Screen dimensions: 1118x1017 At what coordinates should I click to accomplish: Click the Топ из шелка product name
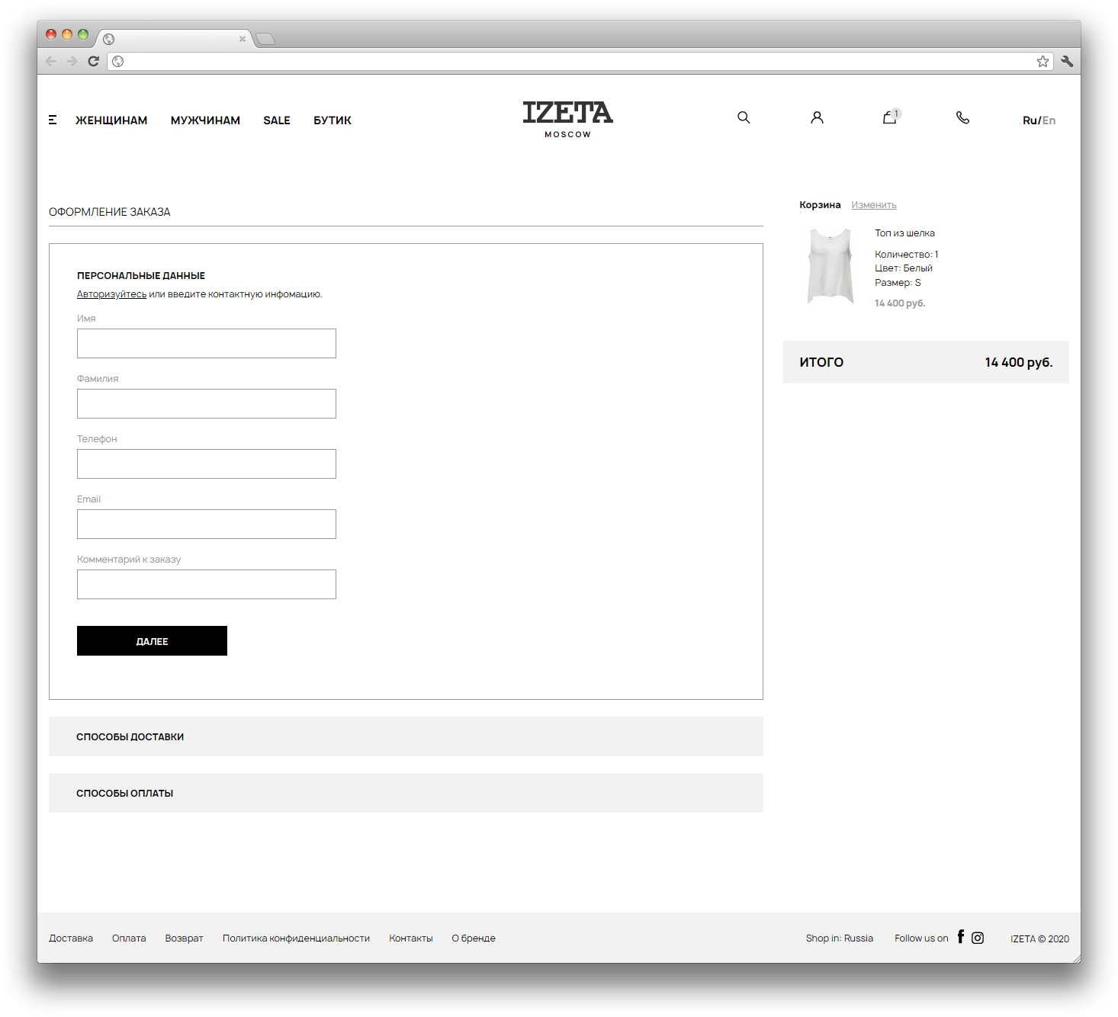pos(904,233)
